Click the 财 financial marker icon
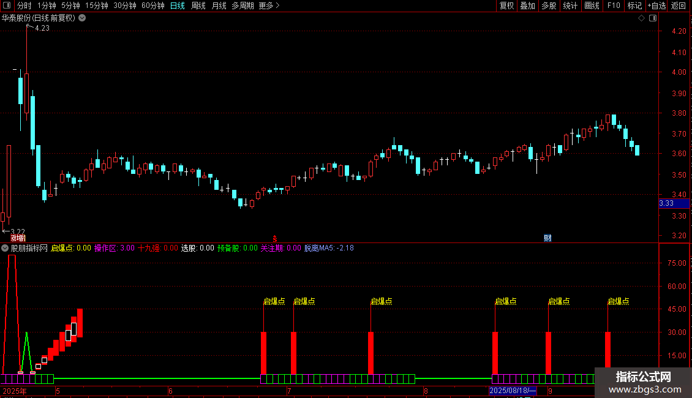Screen dimensions: 692x398 [x=547, y=238]
